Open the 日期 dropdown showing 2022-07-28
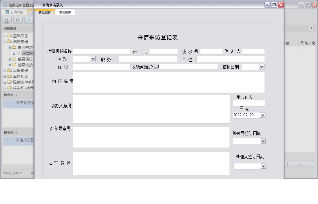This screenshot has width=318, height=204. 262,115
